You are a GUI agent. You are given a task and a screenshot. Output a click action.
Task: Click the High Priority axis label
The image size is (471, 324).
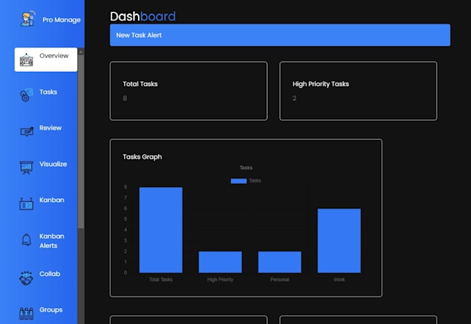[x=220, y=279]
